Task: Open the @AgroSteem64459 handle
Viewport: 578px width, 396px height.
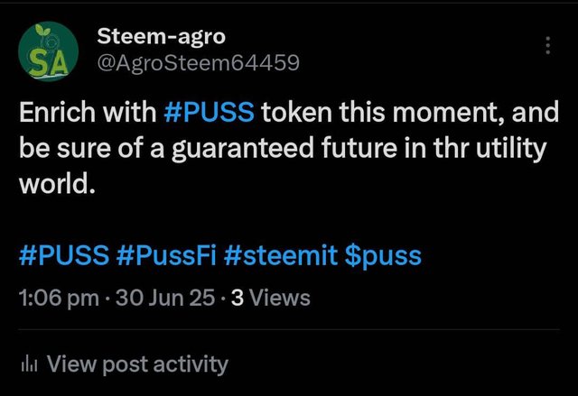Action: click(x=198, y=63)
